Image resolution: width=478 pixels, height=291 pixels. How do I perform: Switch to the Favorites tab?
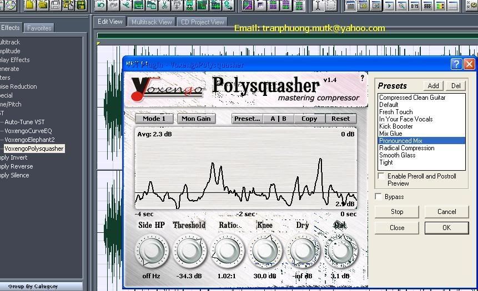pos(39,28)
